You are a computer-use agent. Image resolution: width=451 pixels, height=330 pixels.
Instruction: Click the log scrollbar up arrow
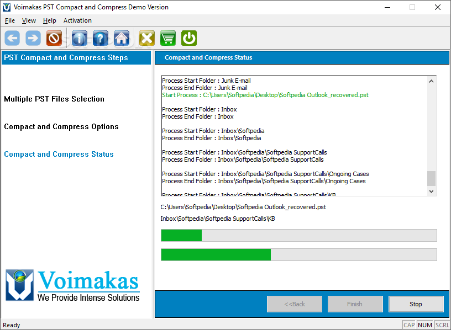point(431,81)
